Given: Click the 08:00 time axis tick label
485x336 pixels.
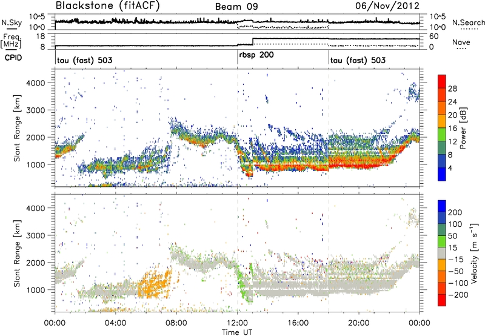Looking at the screenshot, I should [x=176, y=323].
